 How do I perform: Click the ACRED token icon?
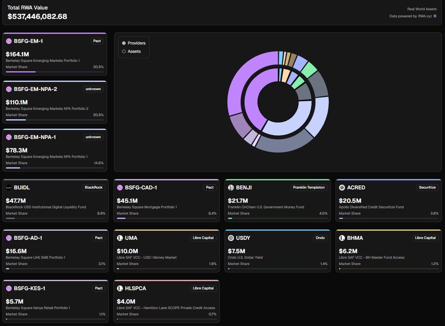[342, 187]
